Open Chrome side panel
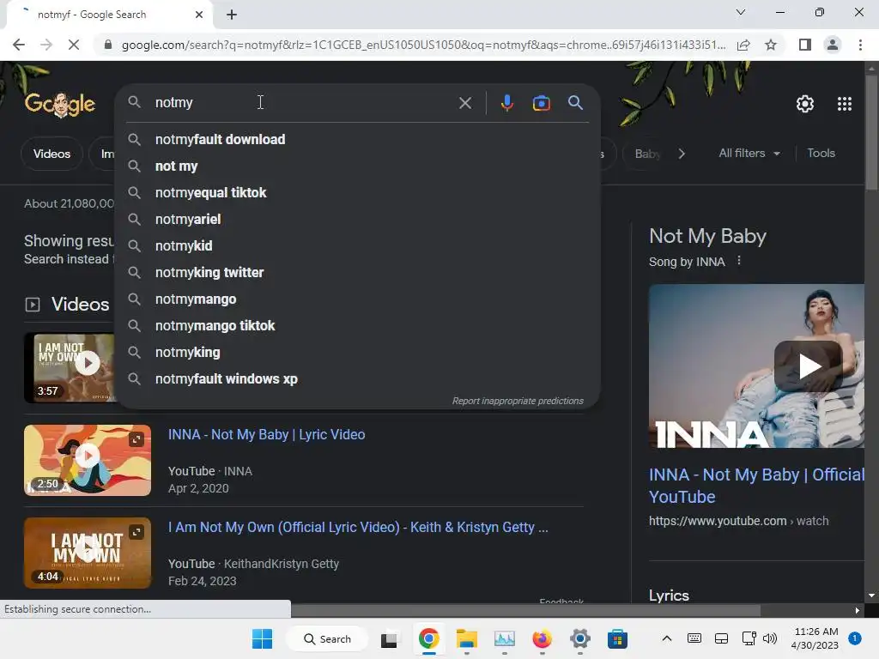 click(x=804, y=45)
